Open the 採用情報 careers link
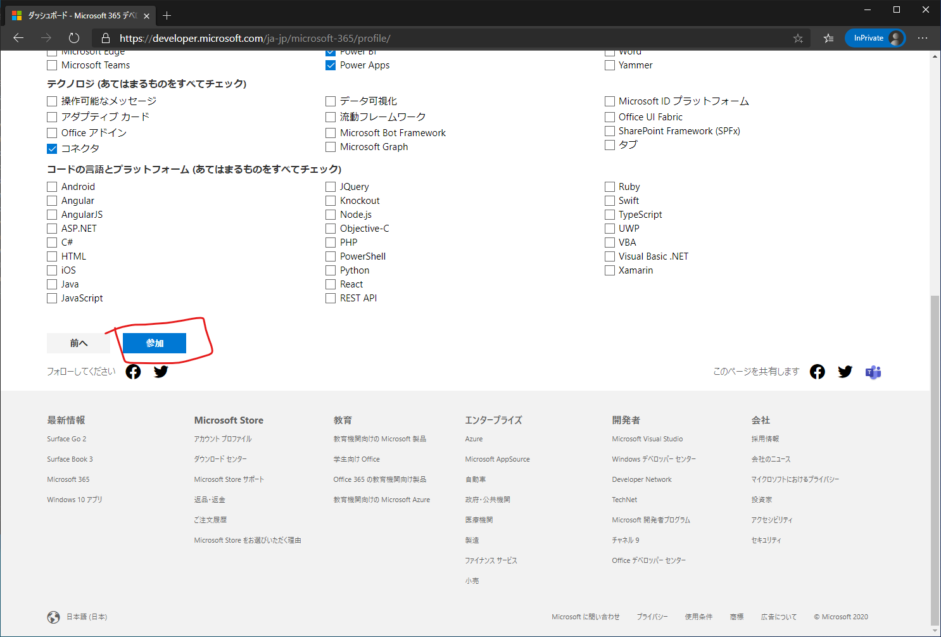The width and height of the screenshot is (941, 637). click(765, 439)
